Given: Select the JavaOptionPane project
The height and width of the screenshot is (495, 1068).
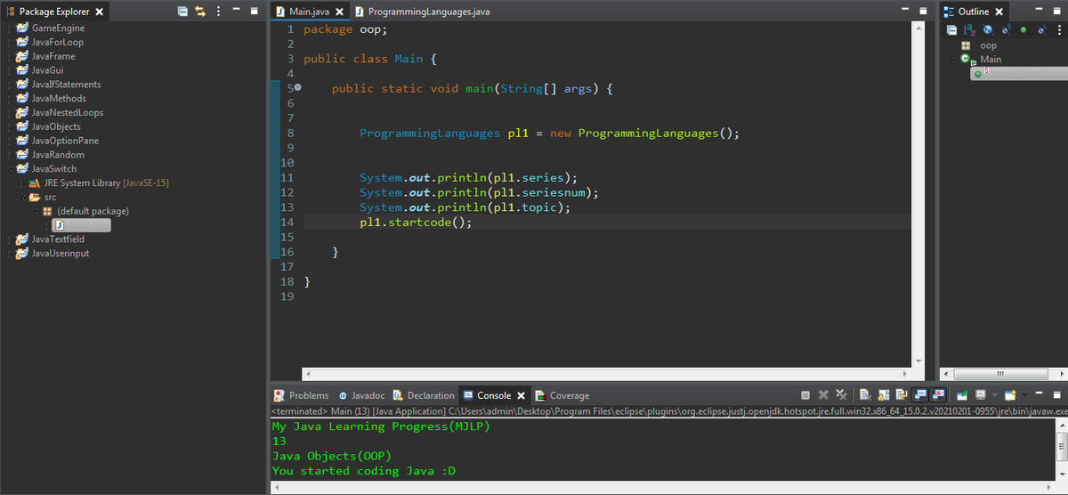Looking at the screenshot, I should click(x=65, y=141).
